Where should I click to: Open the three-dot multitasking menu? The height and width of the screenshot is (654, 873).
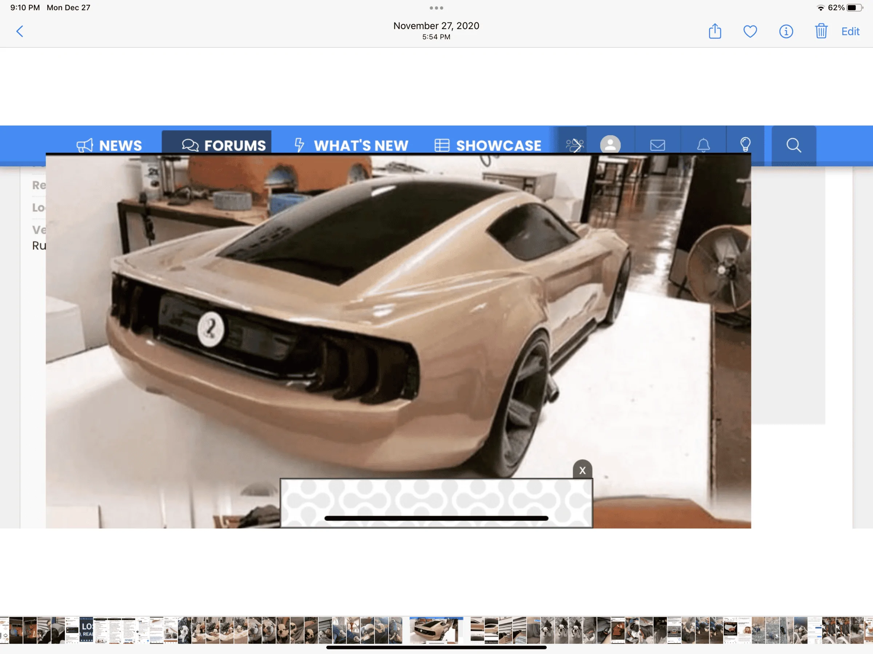point(436,8)
